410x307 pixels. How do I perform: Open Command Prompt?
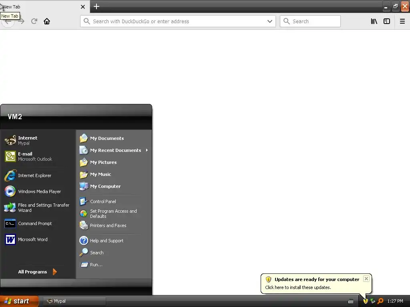[38, 223]
